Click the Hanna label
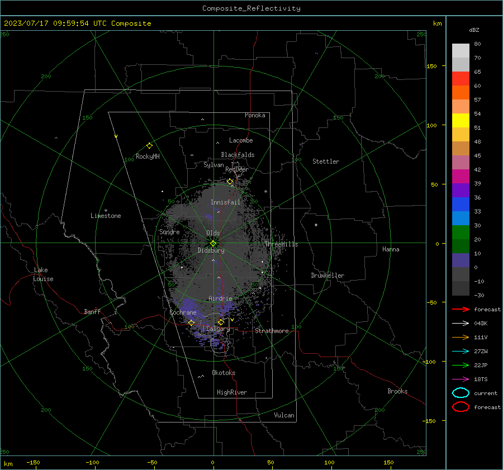The height and width of the screenshot is (470, 503). click(x=391, y=249)
